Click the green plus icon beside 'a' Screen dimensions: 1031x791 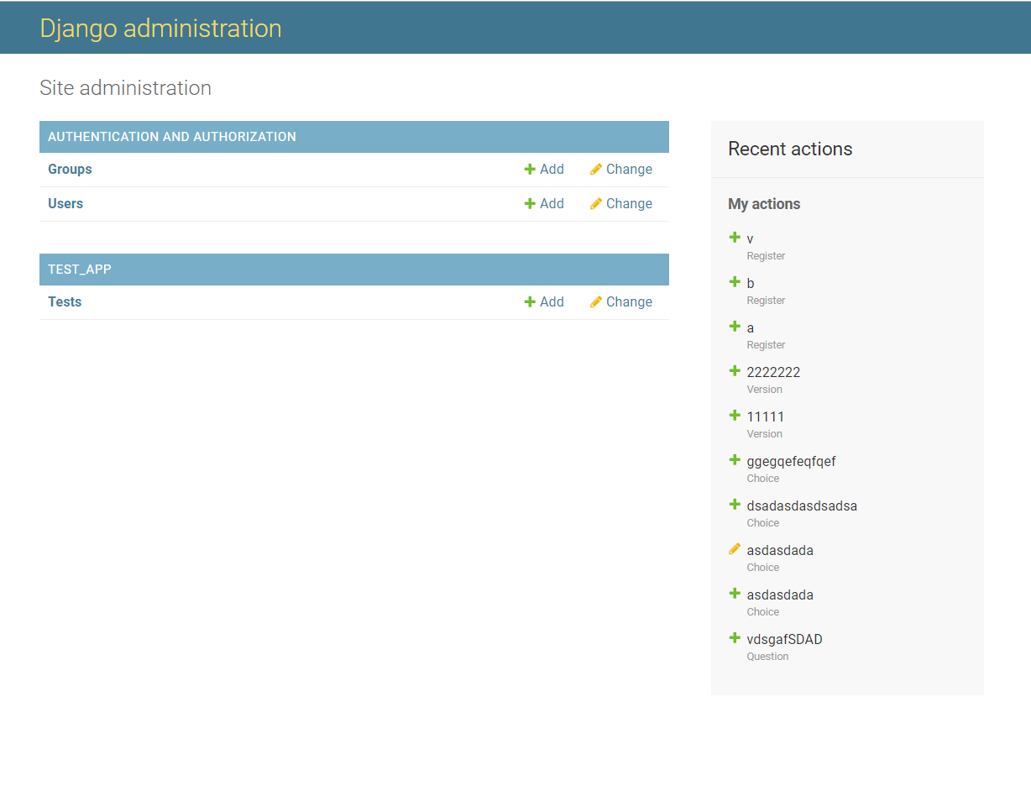click(x=735, y=327)
